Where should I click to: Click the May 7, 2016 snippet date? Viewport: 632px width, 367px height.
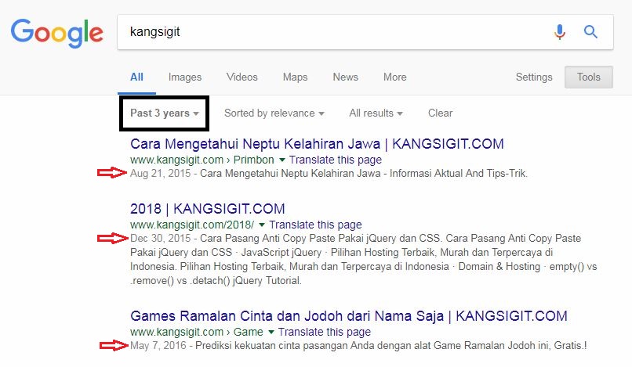[x=158, y=345]
